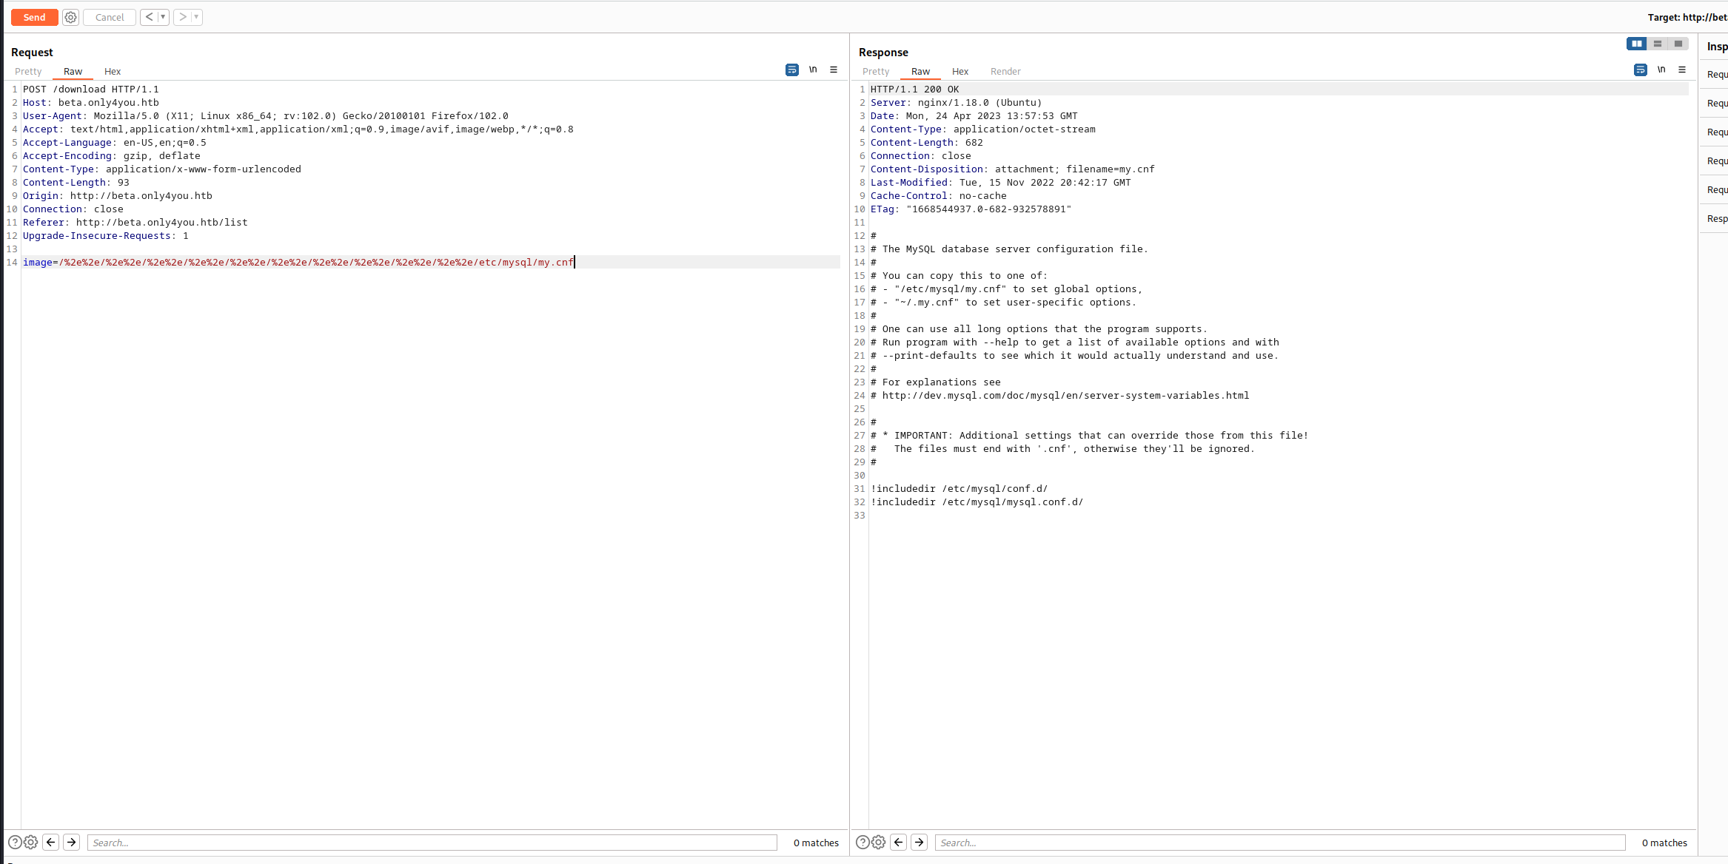Click the response search input field
The image size is (1728, 864).
[1279, 843]
